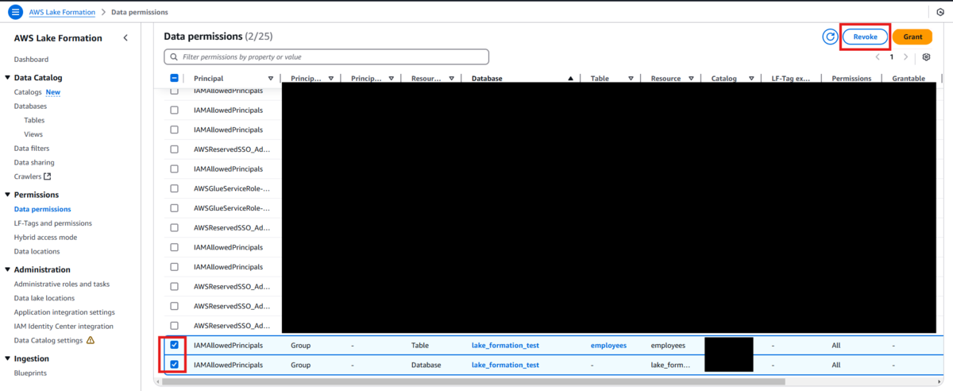The width and height of the screenshot is (953, 391).
Task: Open Views in the side navigation
Action: [x=33, y=134]
